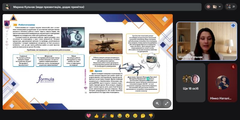This screenshot has width=240, height=120.
Task: Toggle fullscreen for the presentation
Action: [x=166, y=103]
